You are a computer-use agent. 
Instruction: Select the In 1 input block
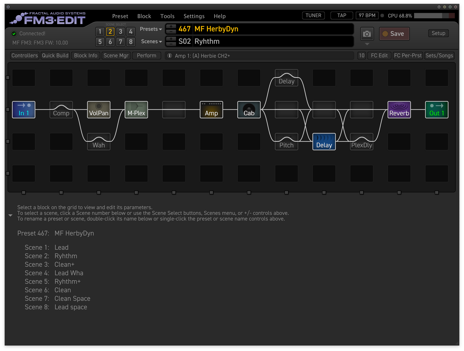tap(23, 110)
